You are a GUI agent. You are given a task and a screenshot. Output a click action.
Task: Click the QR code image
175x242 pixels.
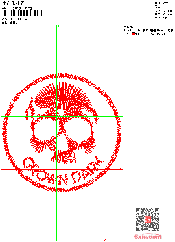click(147, 219)
